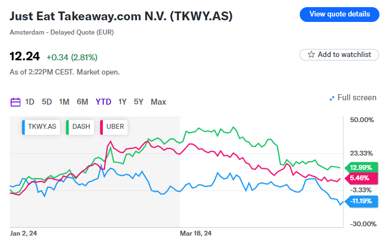391x251 pixels.
Task: Add the stock to watchlist
Action: [x=339, y=54]
